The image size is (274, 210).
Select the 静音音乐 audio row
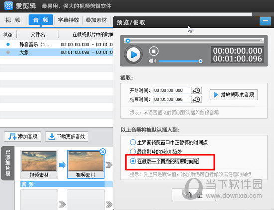pyautogui.click(x=56, y=44)
